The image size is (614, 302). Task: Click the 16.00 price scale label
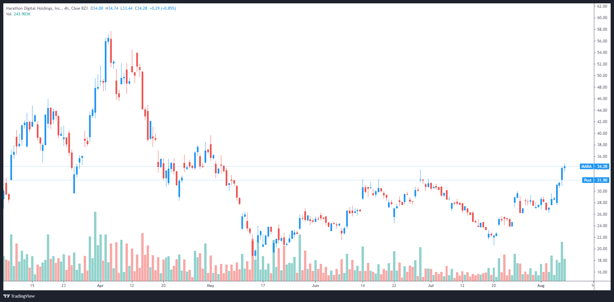pyautogui.click(x=602, y=272)
